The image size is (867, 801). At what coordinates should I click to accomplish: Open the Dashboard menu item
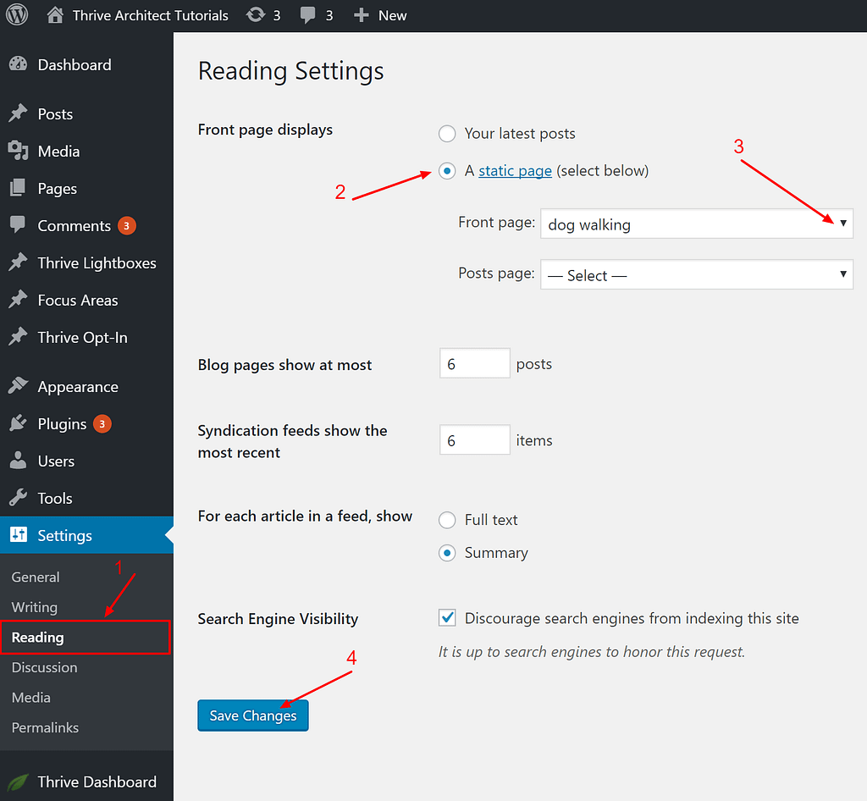(86, 64)
